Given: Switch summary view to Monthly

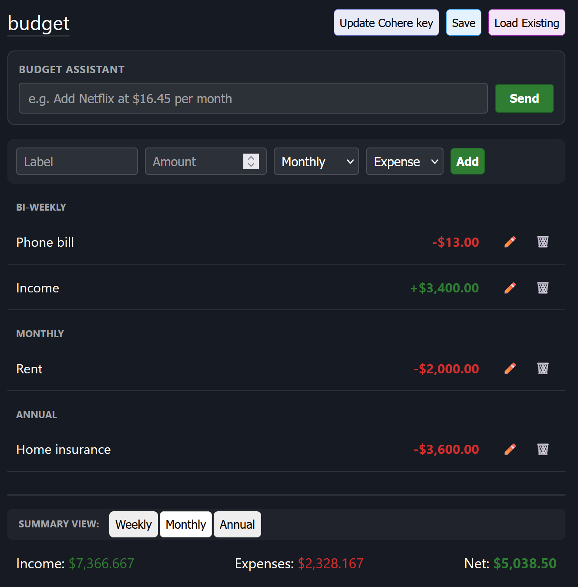Looking at the screenshot, I should [x=186, y=524].
